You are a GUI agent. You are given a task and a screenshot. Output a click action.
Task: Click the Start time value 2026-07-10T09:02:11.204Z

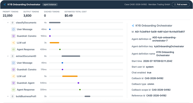coord(158,61)
